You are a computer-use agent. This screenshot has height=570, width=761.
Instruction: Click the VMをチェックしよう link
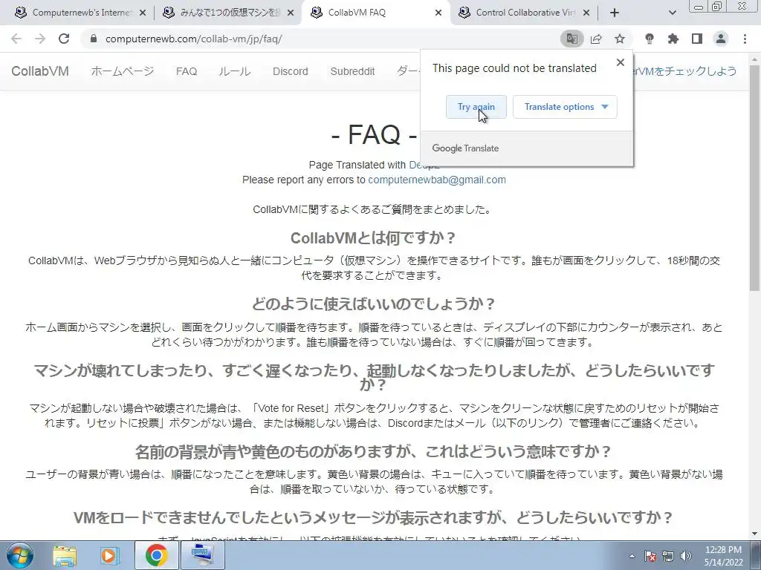coord(684,71)
